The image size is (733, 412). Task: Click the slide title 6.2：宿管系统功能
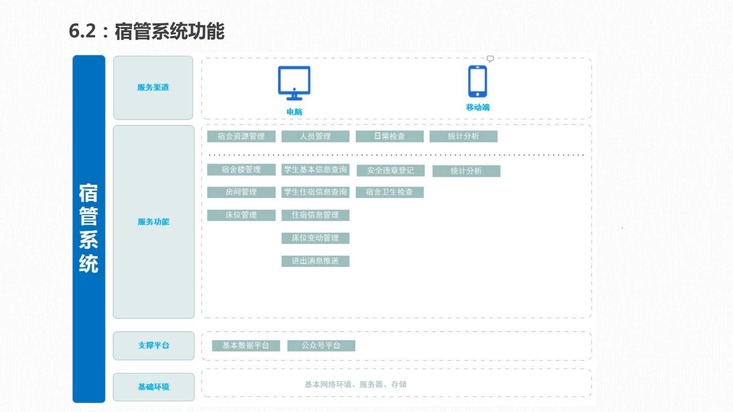pos(147,31)
